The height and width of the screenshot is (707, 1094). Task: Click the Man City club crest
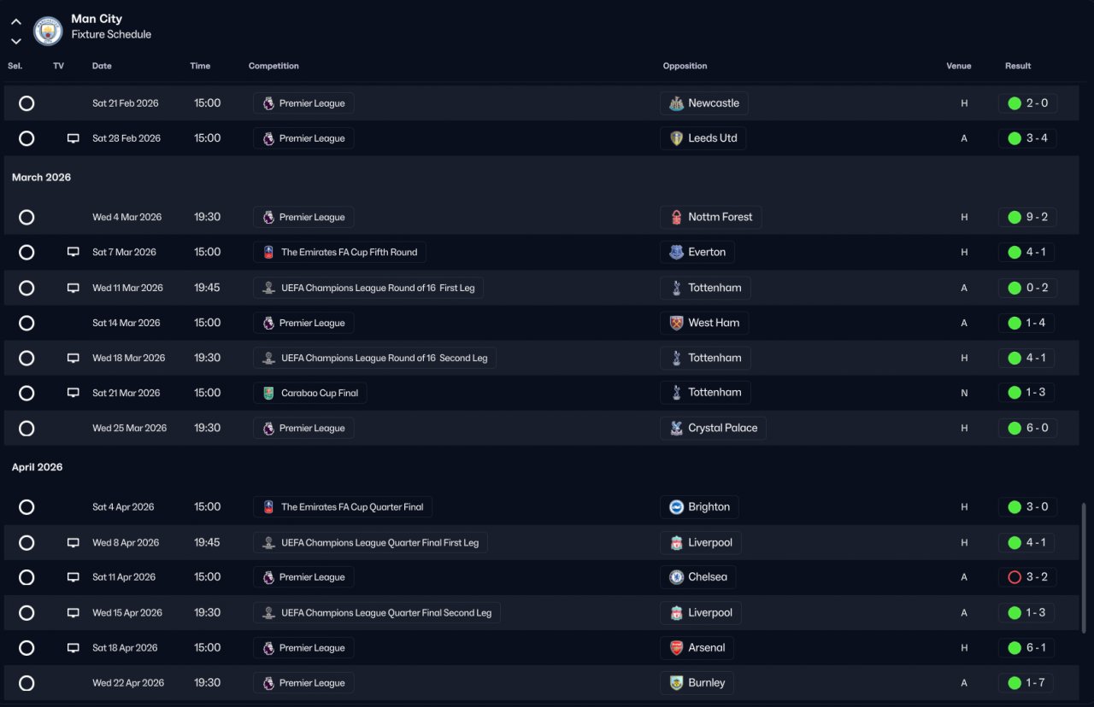[48, 31]
